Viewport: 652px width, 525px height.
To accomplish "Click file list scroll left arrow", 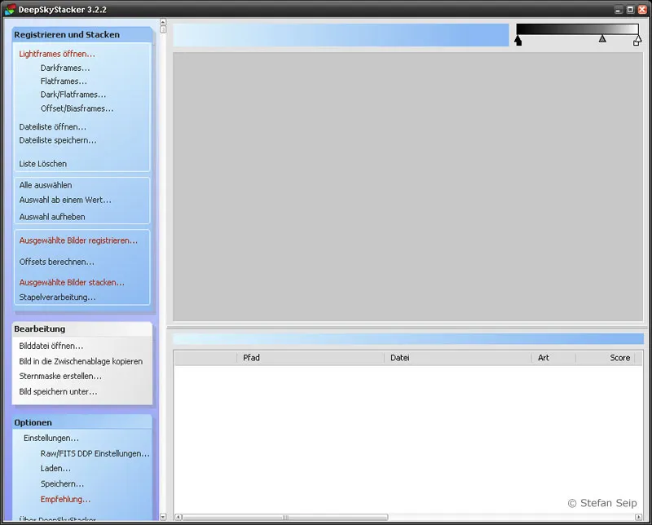I will click(178, 518).
